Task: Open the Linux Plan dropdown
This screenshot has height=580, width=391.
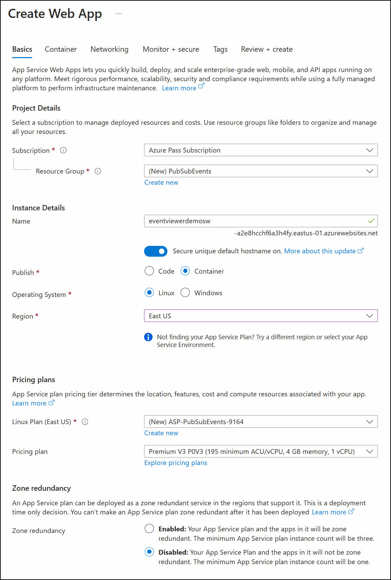Action: [261, 422]
